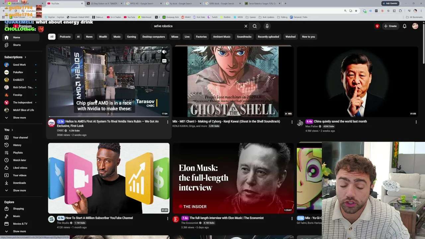Image resolution: width=425 pixels, height=239 pixels.
Task: Play the Elon Musk full-length interview thumbnail
Action: [233, 178]
